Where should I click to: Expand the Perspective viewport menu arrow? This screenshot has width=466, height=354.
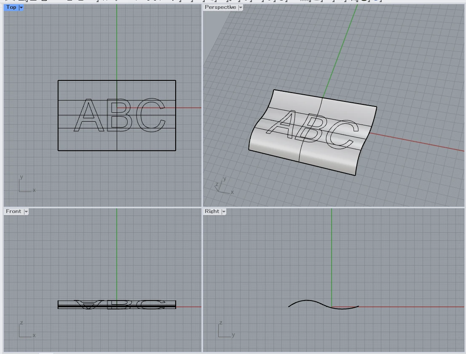[241, 8]
